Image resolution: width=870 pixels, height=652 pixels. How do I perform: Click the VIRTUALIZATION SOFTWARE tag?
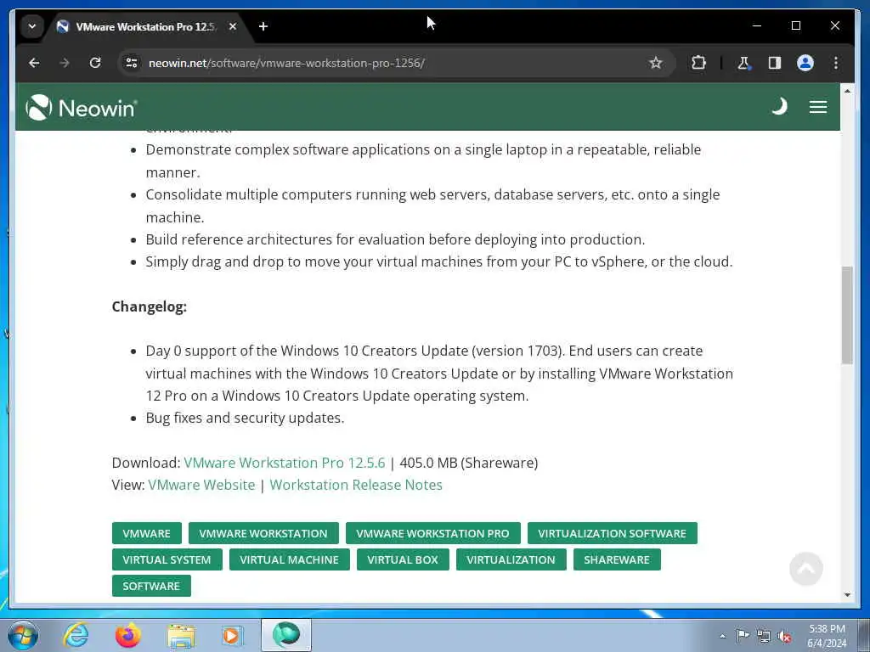pyautogui.click(x=612, y=533)
